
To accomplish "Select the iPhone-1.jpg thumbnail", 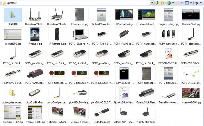I will tap(35, 34).
